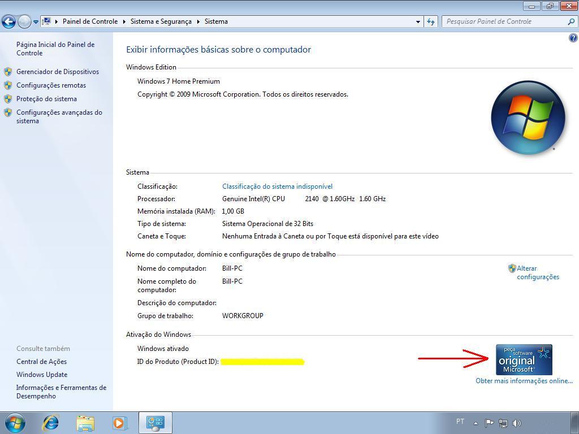Open Configurações remotas
Image resolution: width=579 pixels, height=434 pixels.
coord(51,85)
